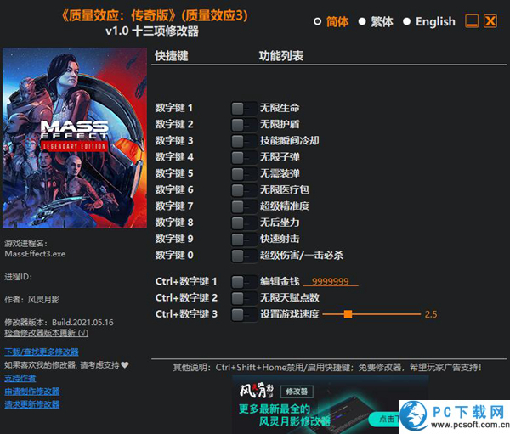Toggle the 超级精准度 switch

click(244, 206)
